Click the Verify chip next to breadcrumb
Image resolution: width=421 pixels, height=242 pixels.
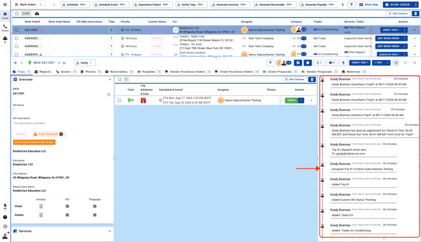(85, 63)
